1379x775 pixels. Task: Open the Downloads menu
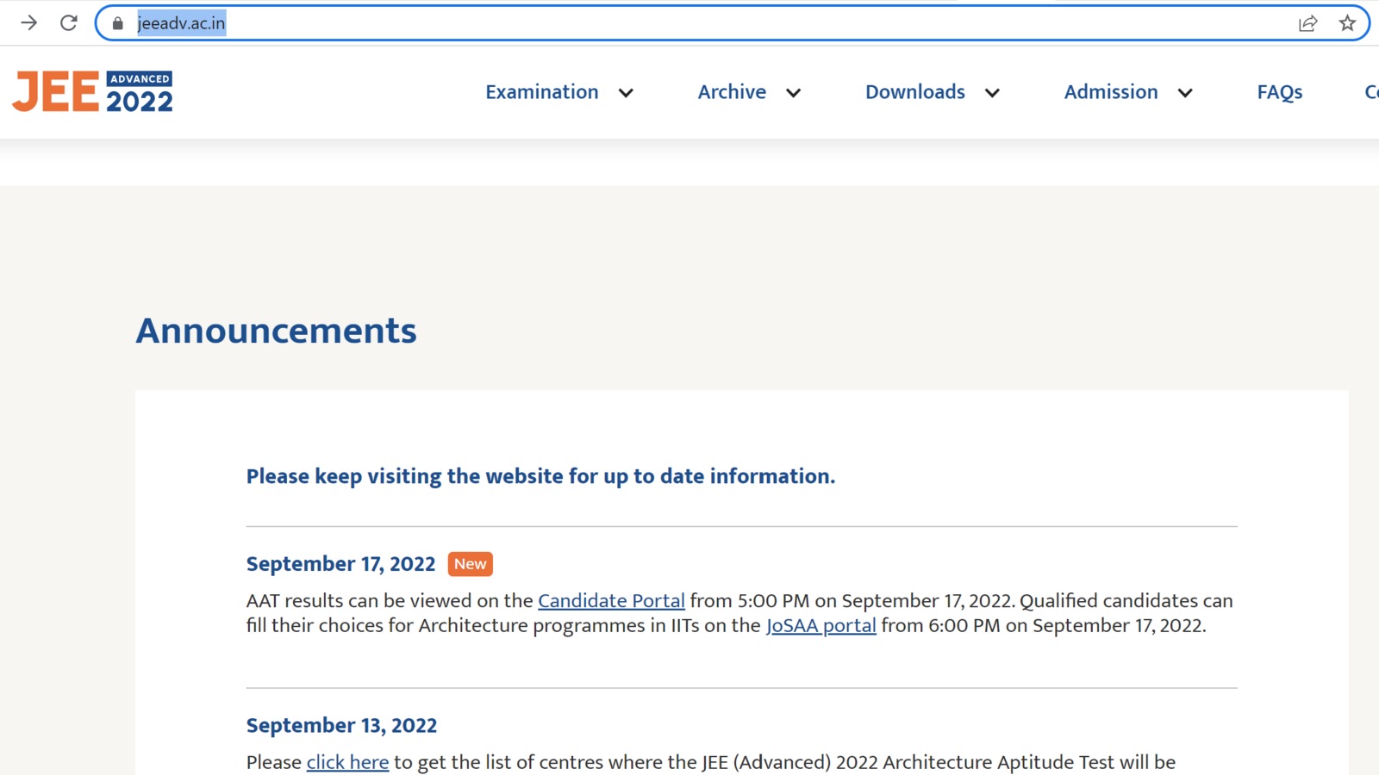coord(915,92)
